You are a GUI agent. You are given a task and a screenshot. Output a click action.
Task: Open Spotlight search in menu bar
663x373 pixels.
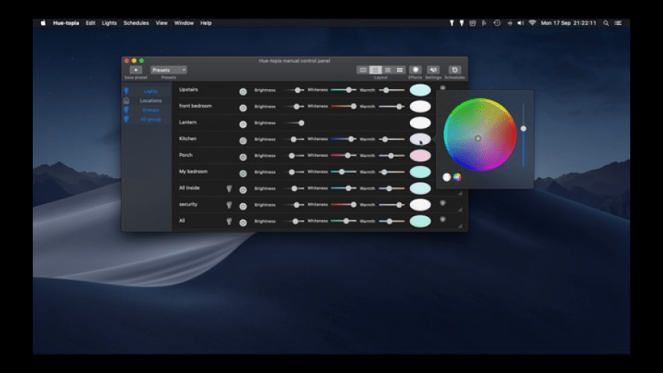[606, 24]
